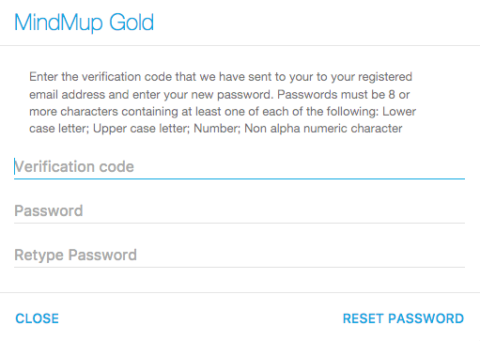Click the gray underline beneath Password field

240,224
